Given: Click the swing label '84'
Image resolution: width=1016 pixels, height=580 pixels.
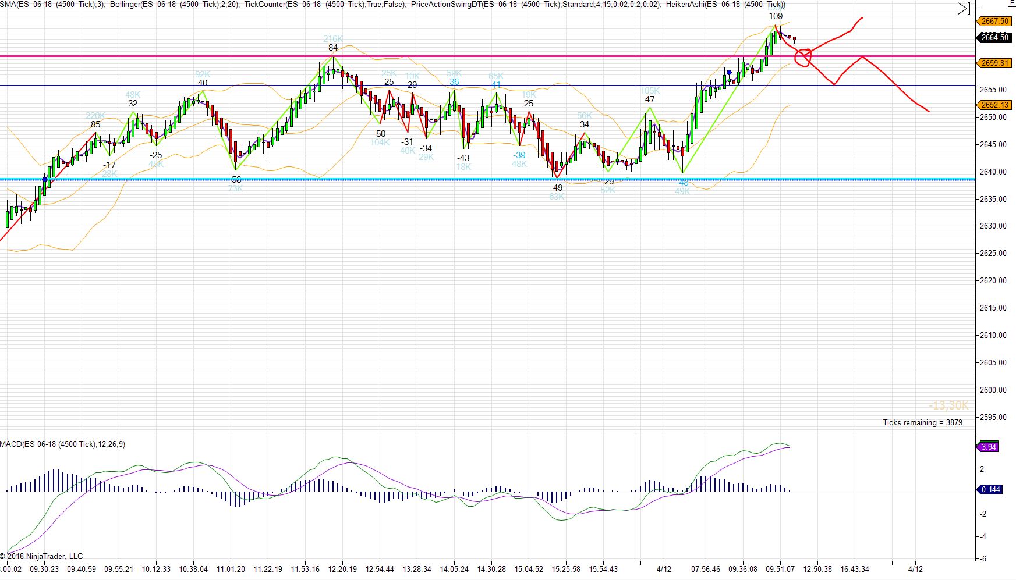Looking at the screenshot, I should point(333,48).
